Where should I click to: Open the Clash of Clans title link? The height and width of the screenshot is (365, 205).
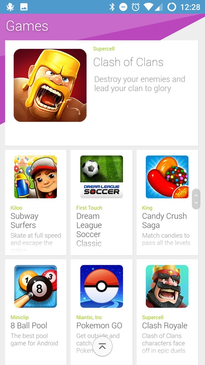(x=128, y=62)
